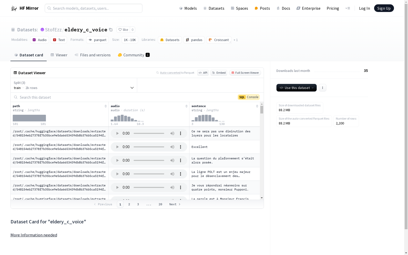
Task: Open the navigation overflow menu icon
Action: point(348,8)
